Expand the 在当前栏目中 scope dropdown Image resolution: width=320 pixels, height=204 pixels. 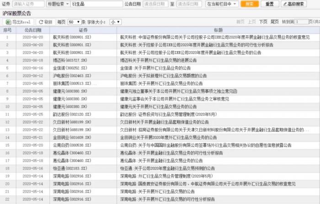[222, 4]
